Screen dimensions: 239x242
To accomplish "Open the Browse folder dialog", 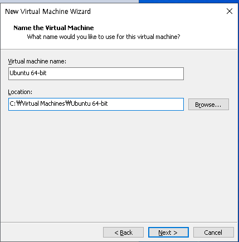I will tap(208, 105).
